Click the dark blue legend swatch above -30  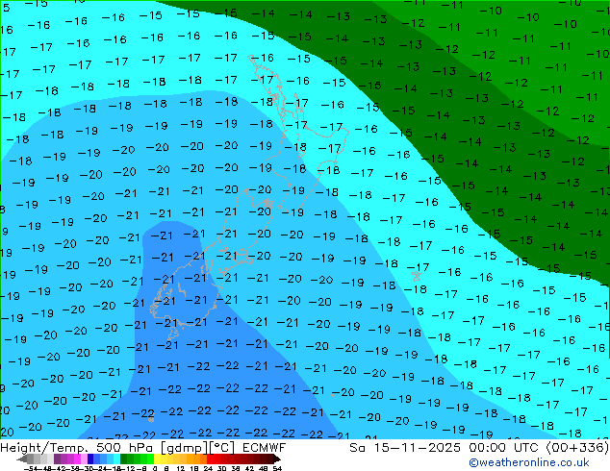pos(90,459)
